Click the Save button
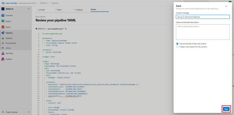 coord(226,109)
